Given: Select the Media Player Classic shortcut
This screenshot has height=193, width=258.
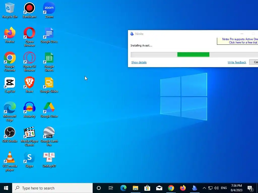Looking at the screenshot, I should [29, 136].
